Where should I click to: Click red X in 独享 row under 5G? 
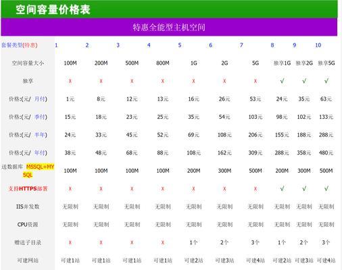[255, 81]
